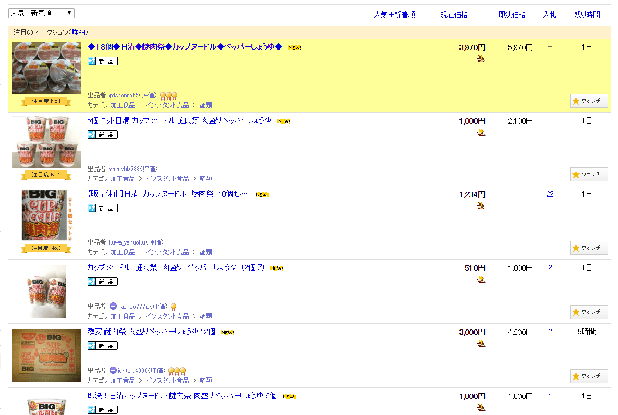Viewport: 618px width, 415px height.
Task: Open the 即決！日清カップヌードル 6個 listing title
Action: [182, 396]
